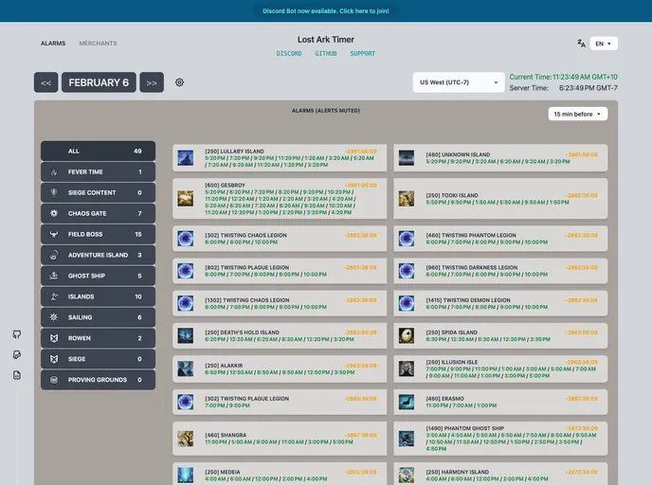Click the Gesbroy event icon

[186, 199]
